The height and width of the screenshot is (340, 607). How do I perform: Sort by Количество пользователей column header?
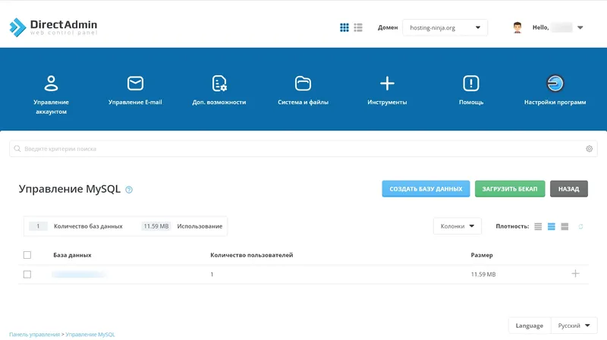click(252, 255)
